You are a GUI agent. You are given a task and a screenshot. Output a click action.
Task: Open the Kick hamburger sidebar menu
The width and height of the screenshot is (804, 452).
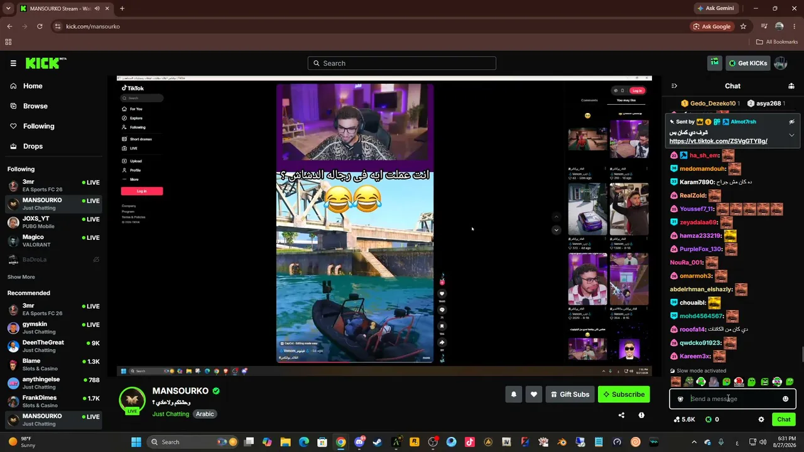tap(13, 63)
